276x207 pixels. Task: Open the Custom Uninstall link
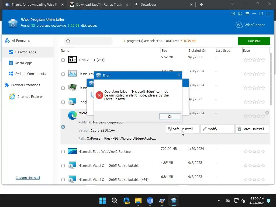tap(28, 178)
